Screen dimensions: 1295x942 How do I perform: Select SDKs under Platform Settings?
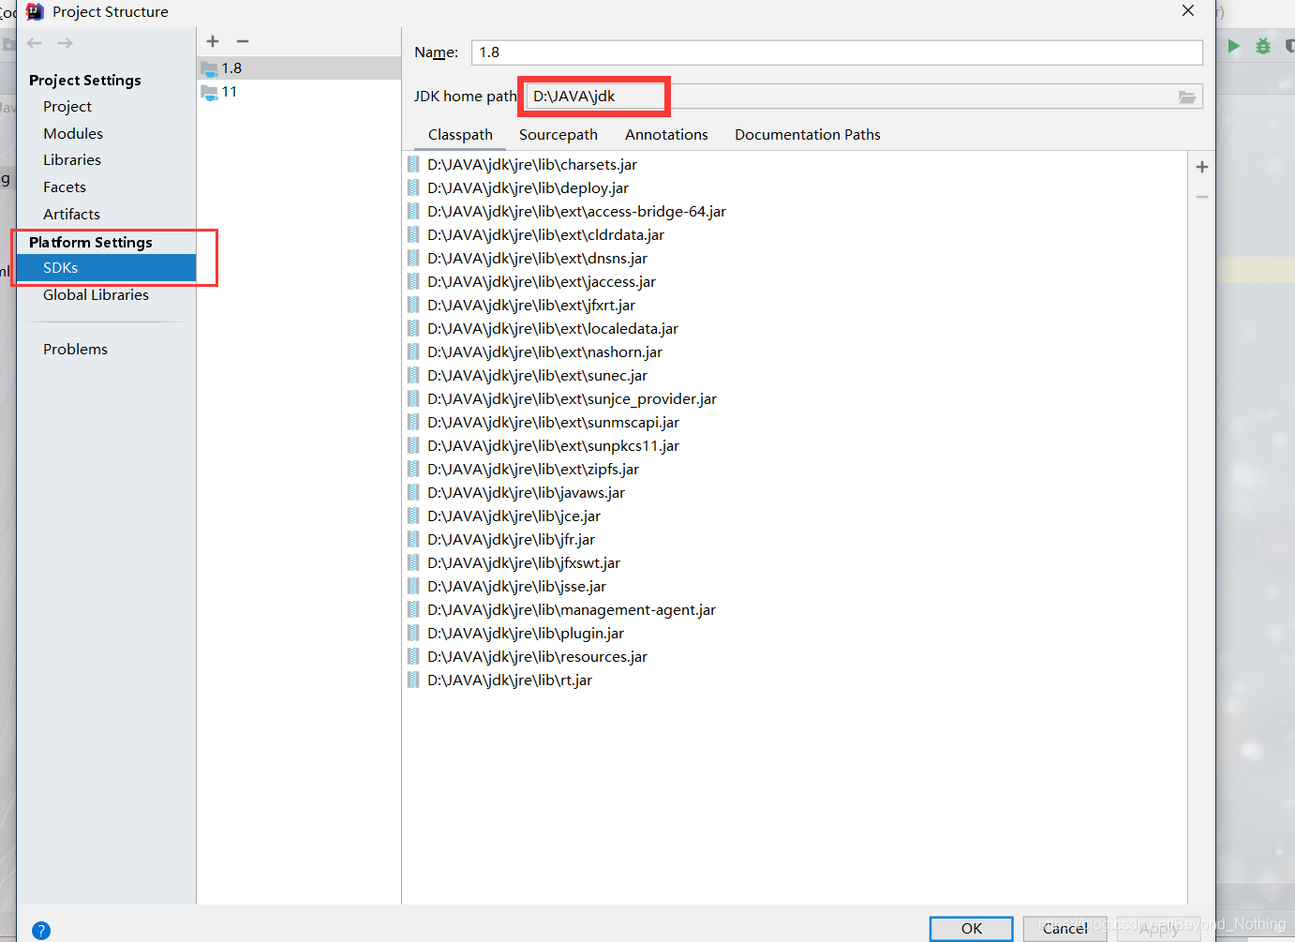point(106,267)
